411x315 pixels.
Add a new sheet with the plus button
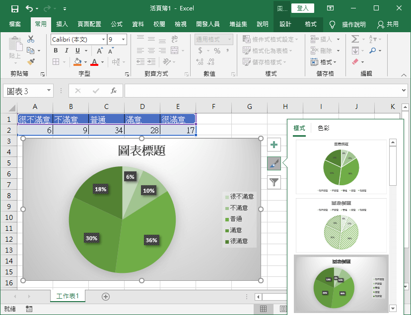(106, 297)
